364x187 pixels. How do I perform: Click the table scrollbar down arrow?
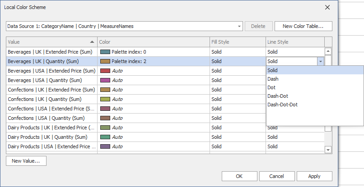click(x=328, y=150)
